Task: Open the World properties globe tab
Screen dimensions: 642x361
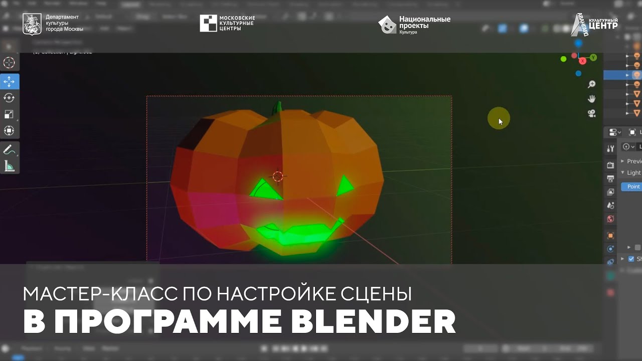Action: [x=610, y=219]
